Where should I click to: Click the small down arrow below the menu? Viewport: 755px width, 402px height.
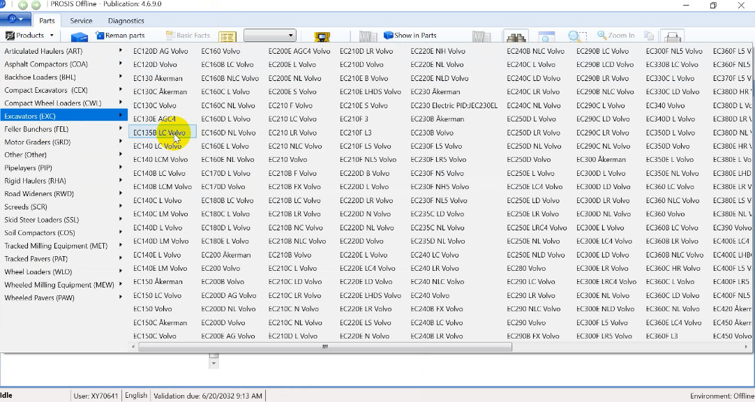(214, 364)
